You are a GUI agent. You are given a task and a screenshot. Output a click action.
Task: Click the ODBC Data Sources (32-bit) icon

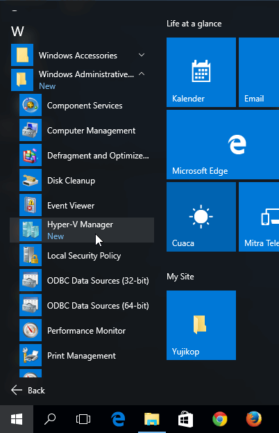[x=31, y=280]
